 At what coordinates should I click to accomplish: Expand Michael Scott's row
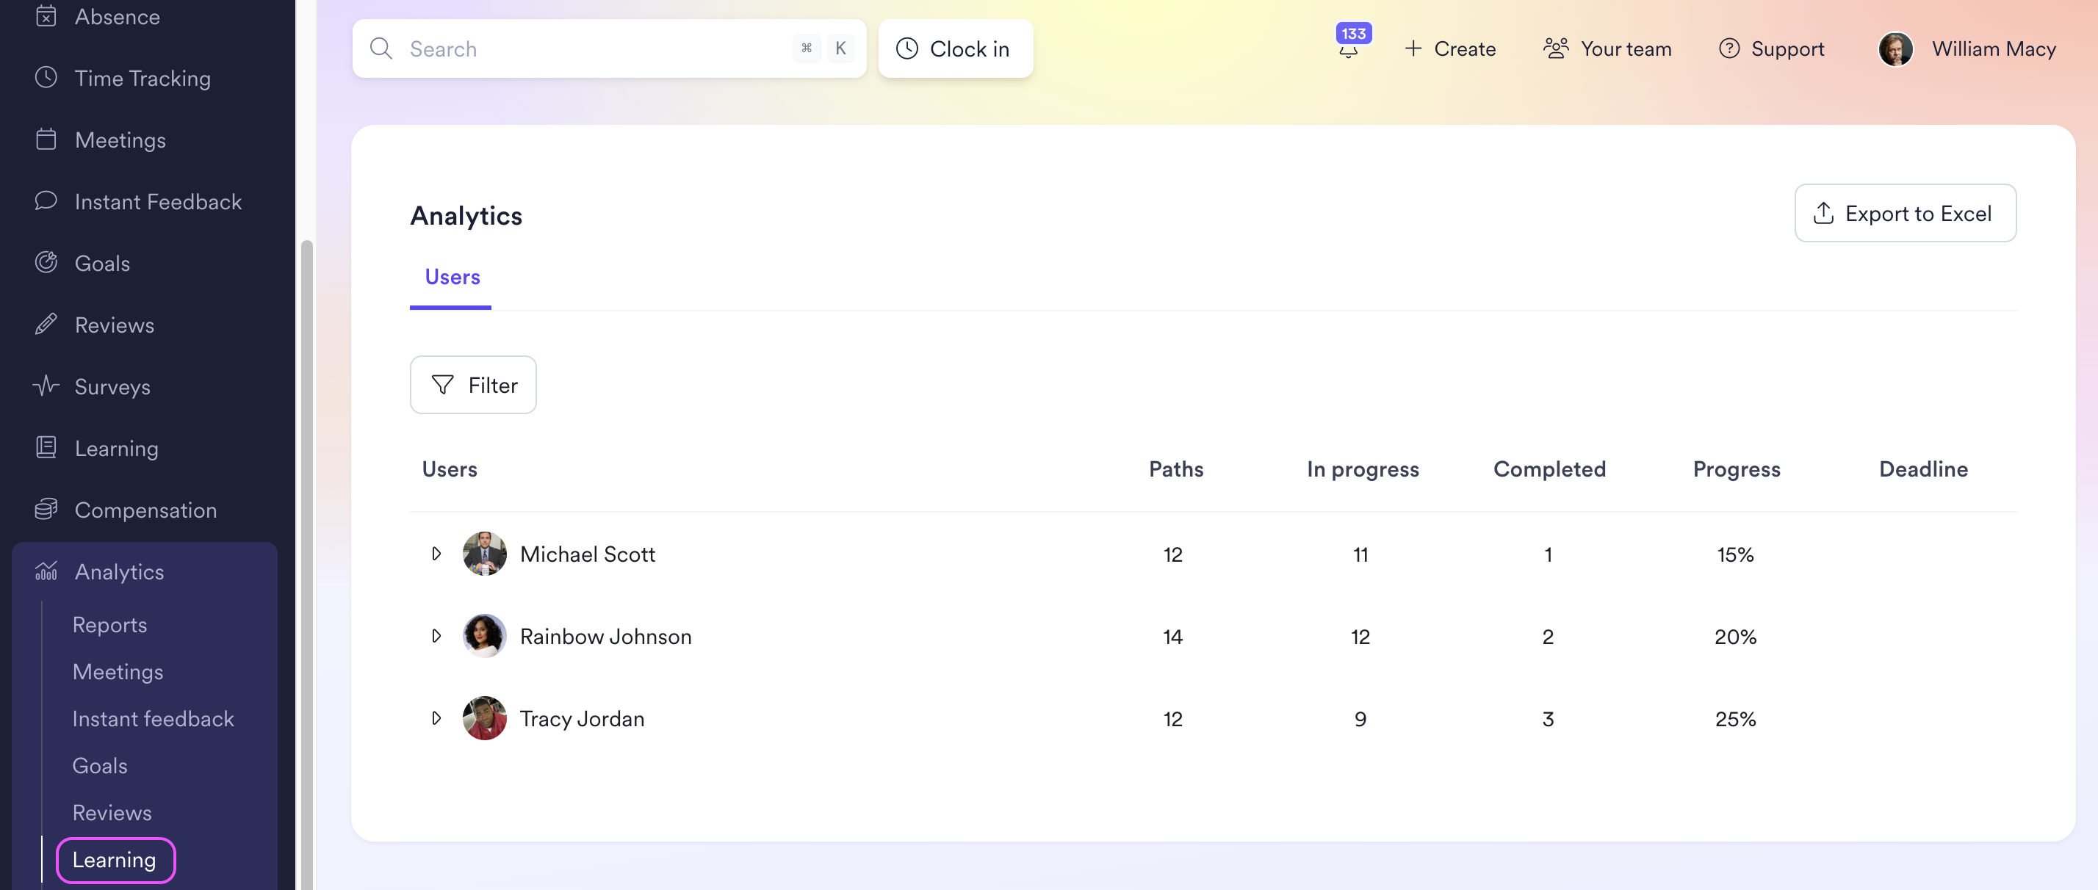436,554
